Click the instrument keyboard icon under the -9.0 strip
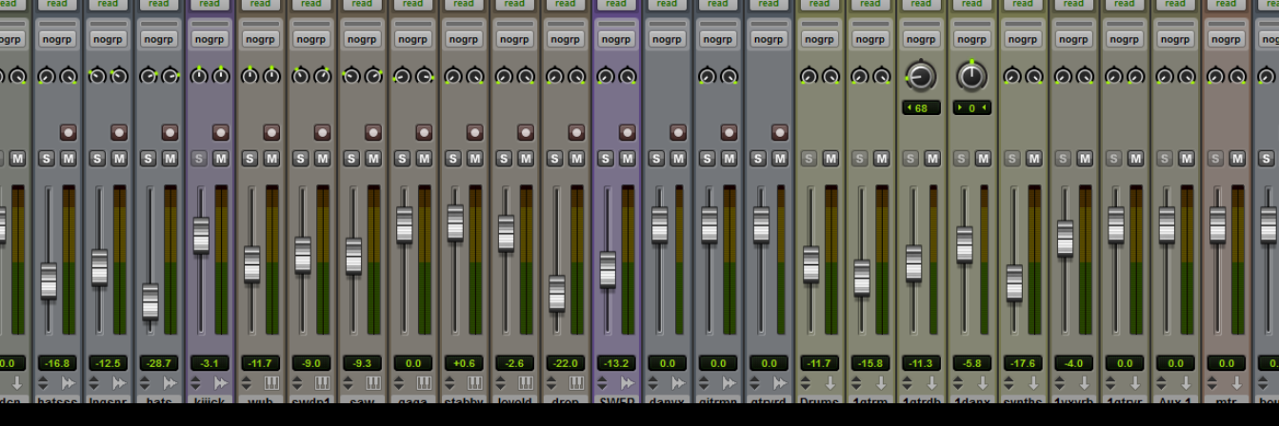This screenshot has width=1279, height=426. [x=322, y=382]
